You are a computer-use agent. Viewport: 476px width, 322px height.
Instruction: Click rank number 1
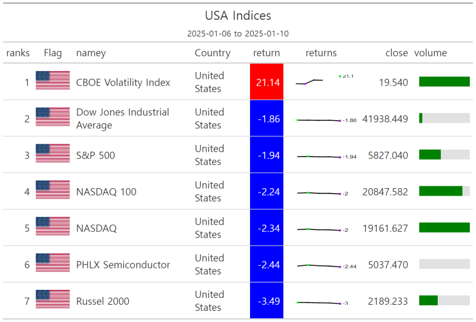[27, 83]
